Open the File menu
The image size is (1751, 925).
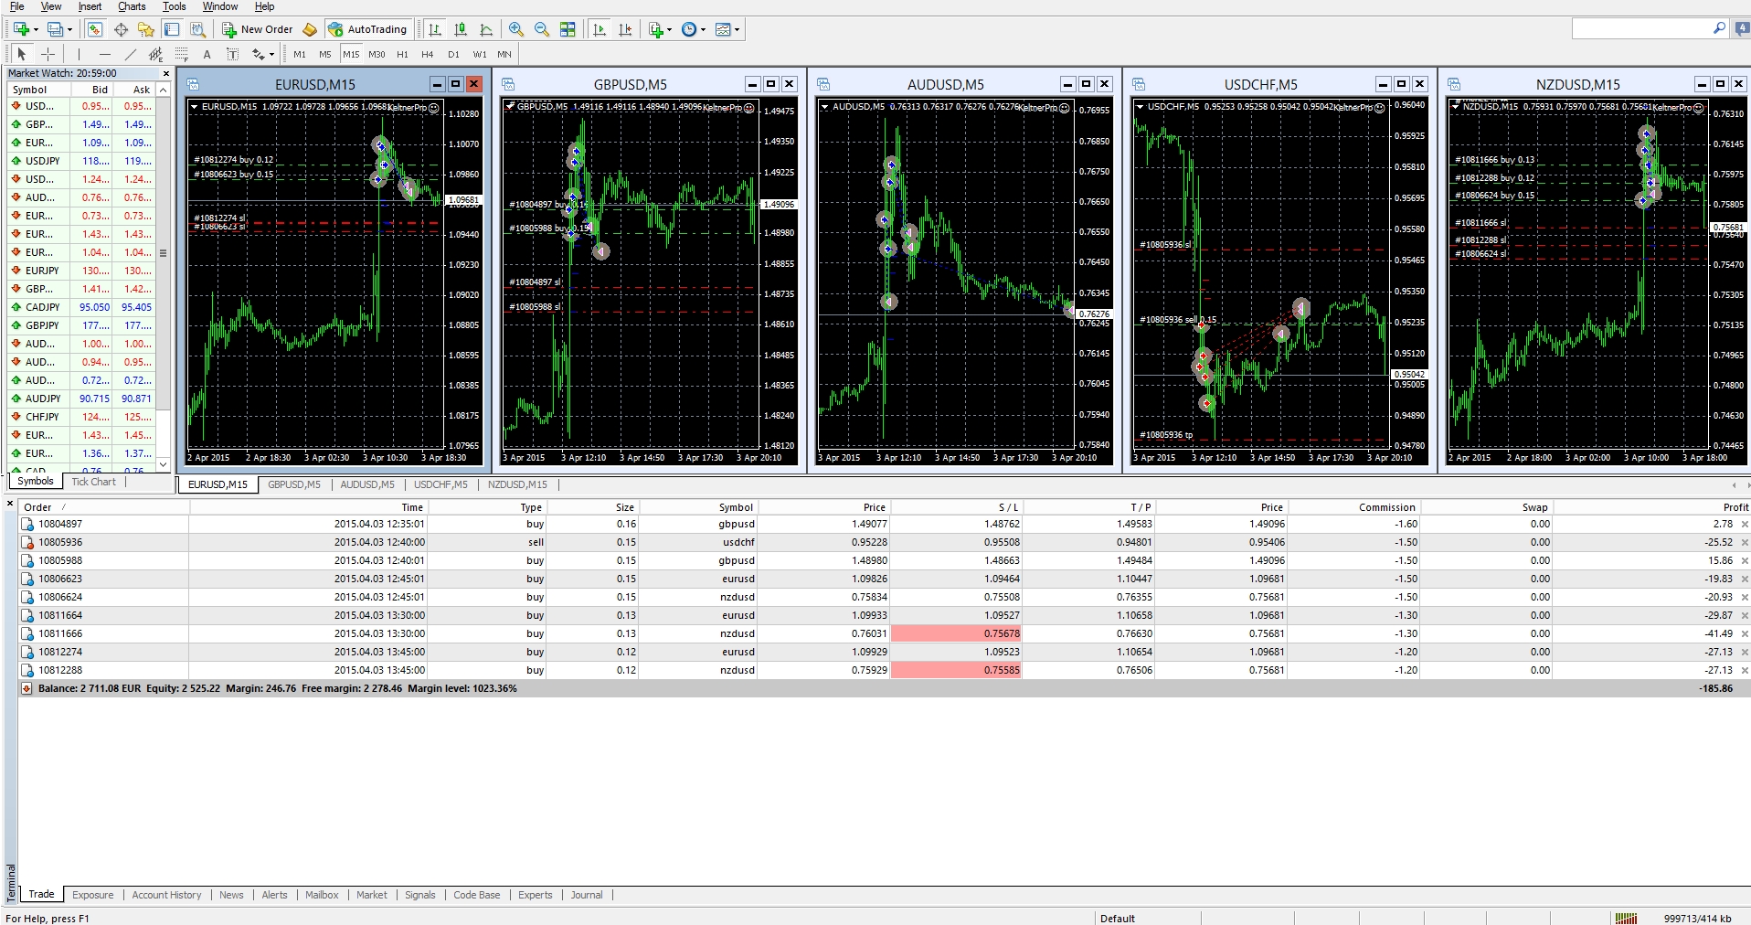(16, 6)
